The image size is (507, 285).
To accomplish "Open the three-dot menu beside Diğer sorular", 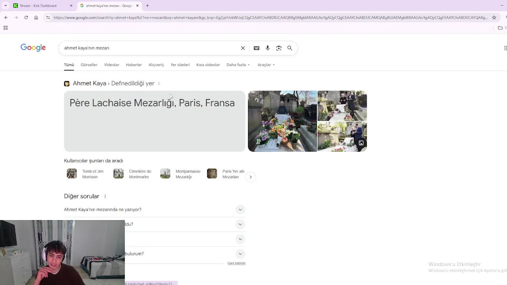I will [x=105, y=196].
